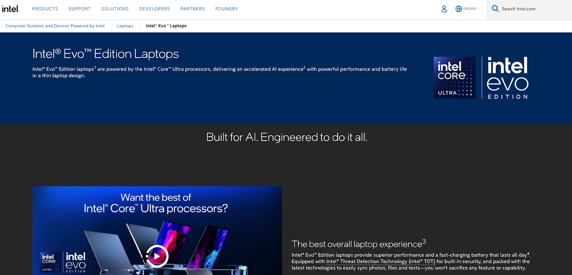Click the Intel logo in header
Viewport: 572px width, 275px height.
(10, 9)
